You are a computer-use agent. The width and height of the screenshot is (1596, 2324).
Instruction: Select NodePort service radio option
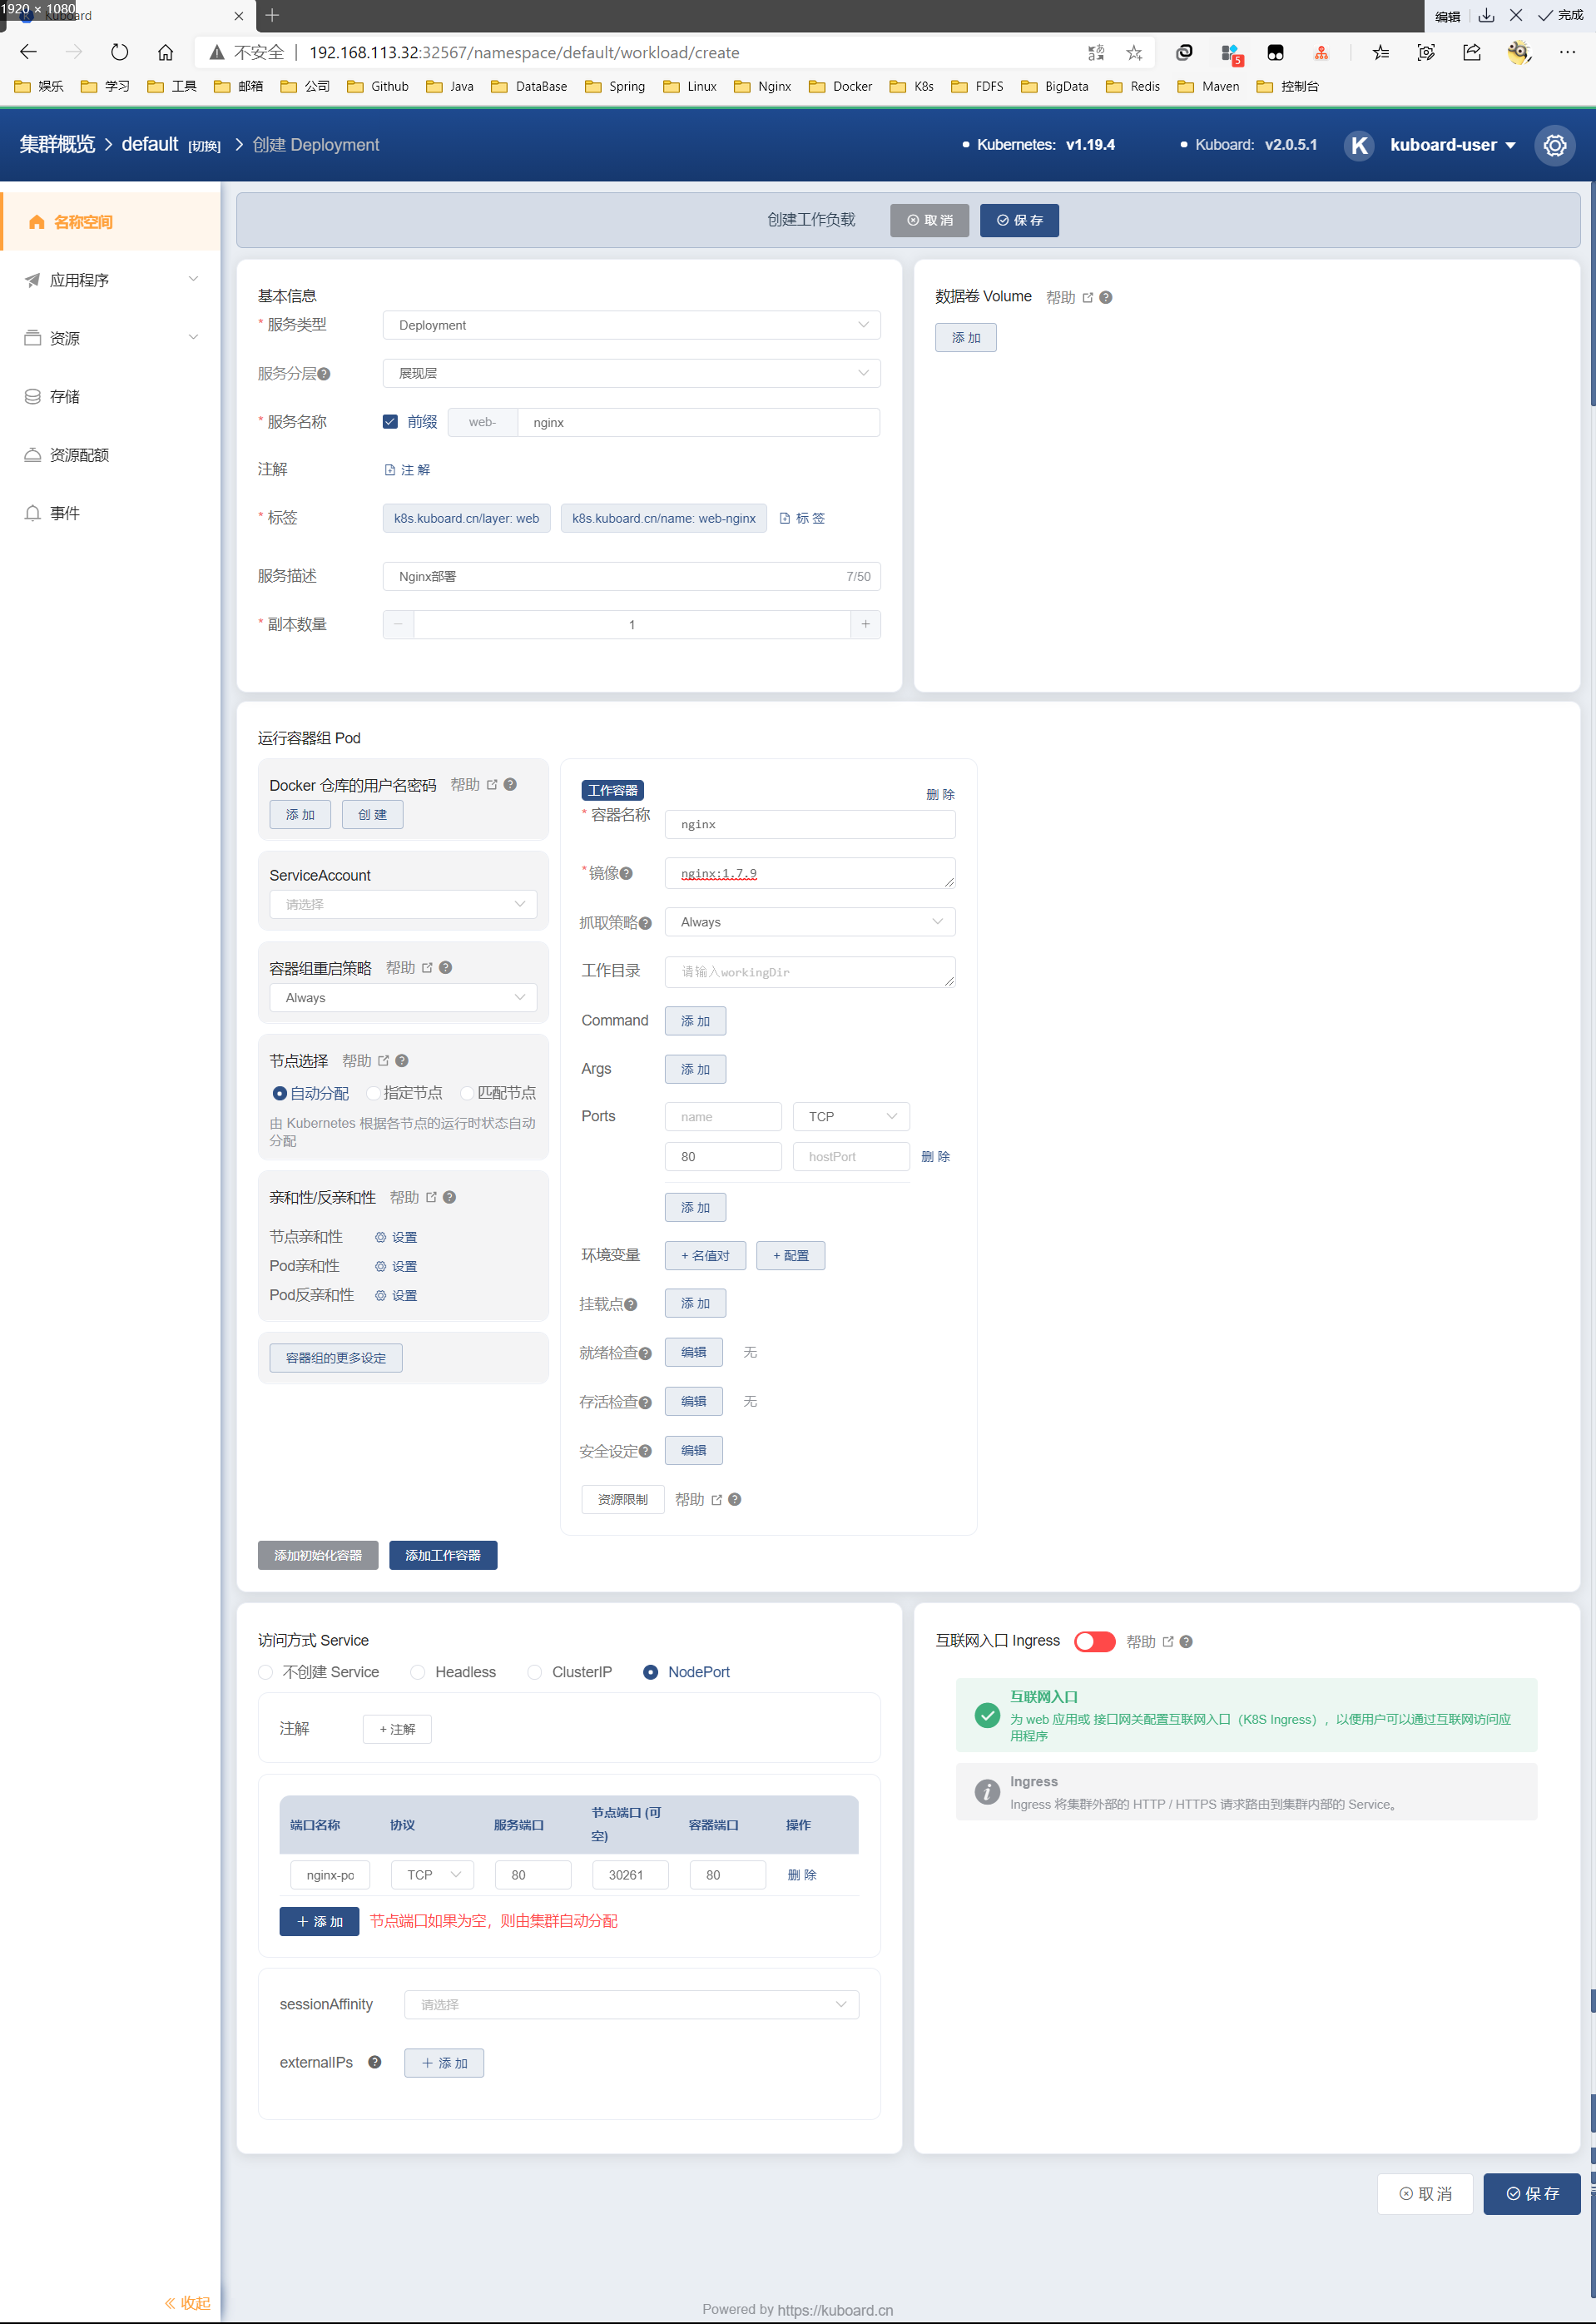click(650, 1671)
